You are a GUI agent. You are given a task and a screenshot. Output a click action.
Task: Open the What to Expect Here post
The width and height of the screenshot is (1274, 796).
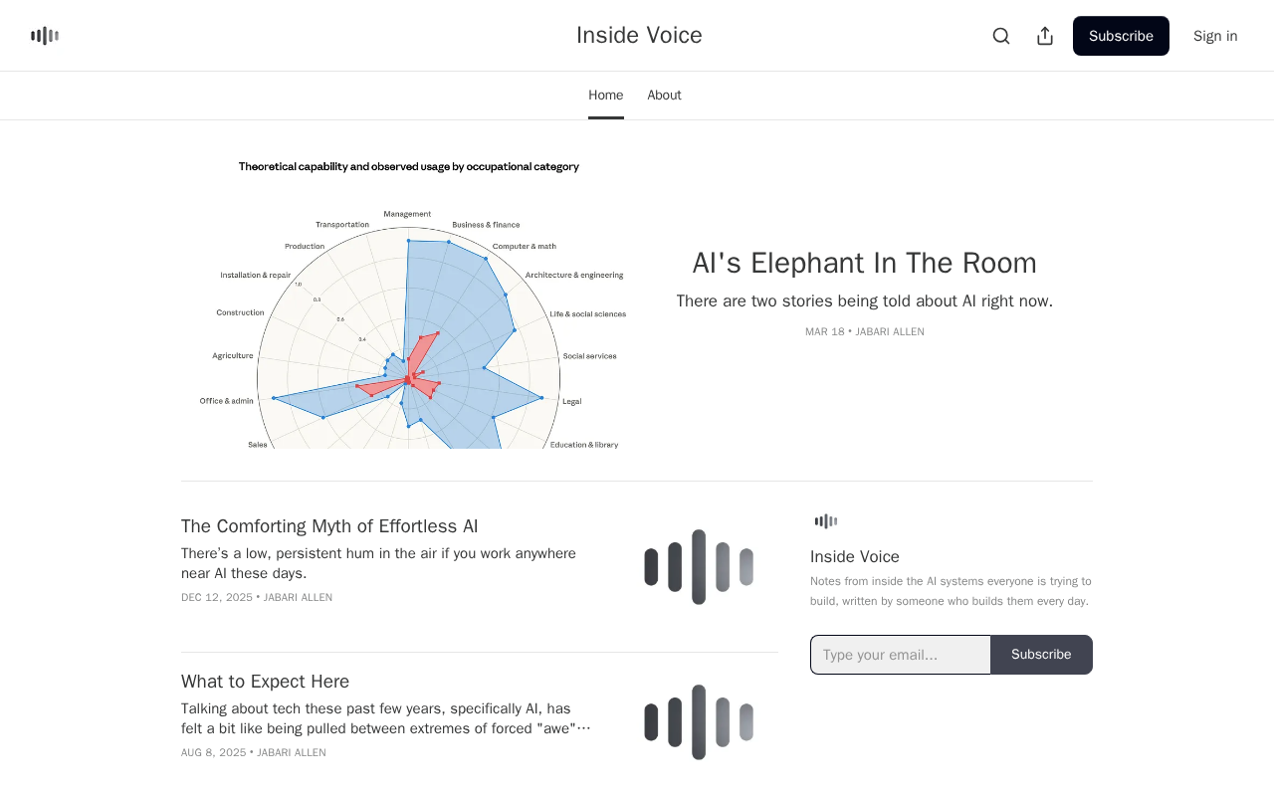pyautogui.click(x=265, y=682)
